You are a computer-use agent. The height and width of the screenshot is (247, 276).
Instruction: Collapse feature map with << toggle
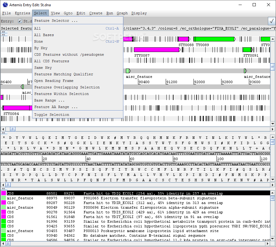click(x=3, y=35)
